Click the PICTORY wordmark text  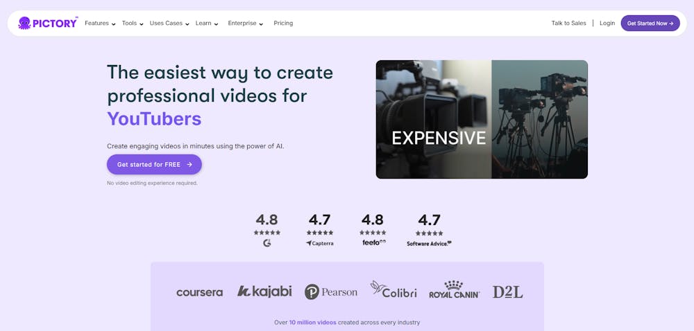(x=55, y=24)
